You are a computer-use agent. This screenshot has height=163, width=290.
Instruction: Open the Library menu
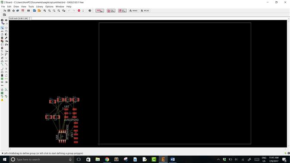[40, 6]
